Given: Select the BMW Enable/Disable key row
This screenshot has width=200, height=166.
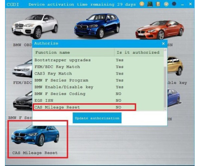Looking at the screenshot, I should tap(98, 87).
